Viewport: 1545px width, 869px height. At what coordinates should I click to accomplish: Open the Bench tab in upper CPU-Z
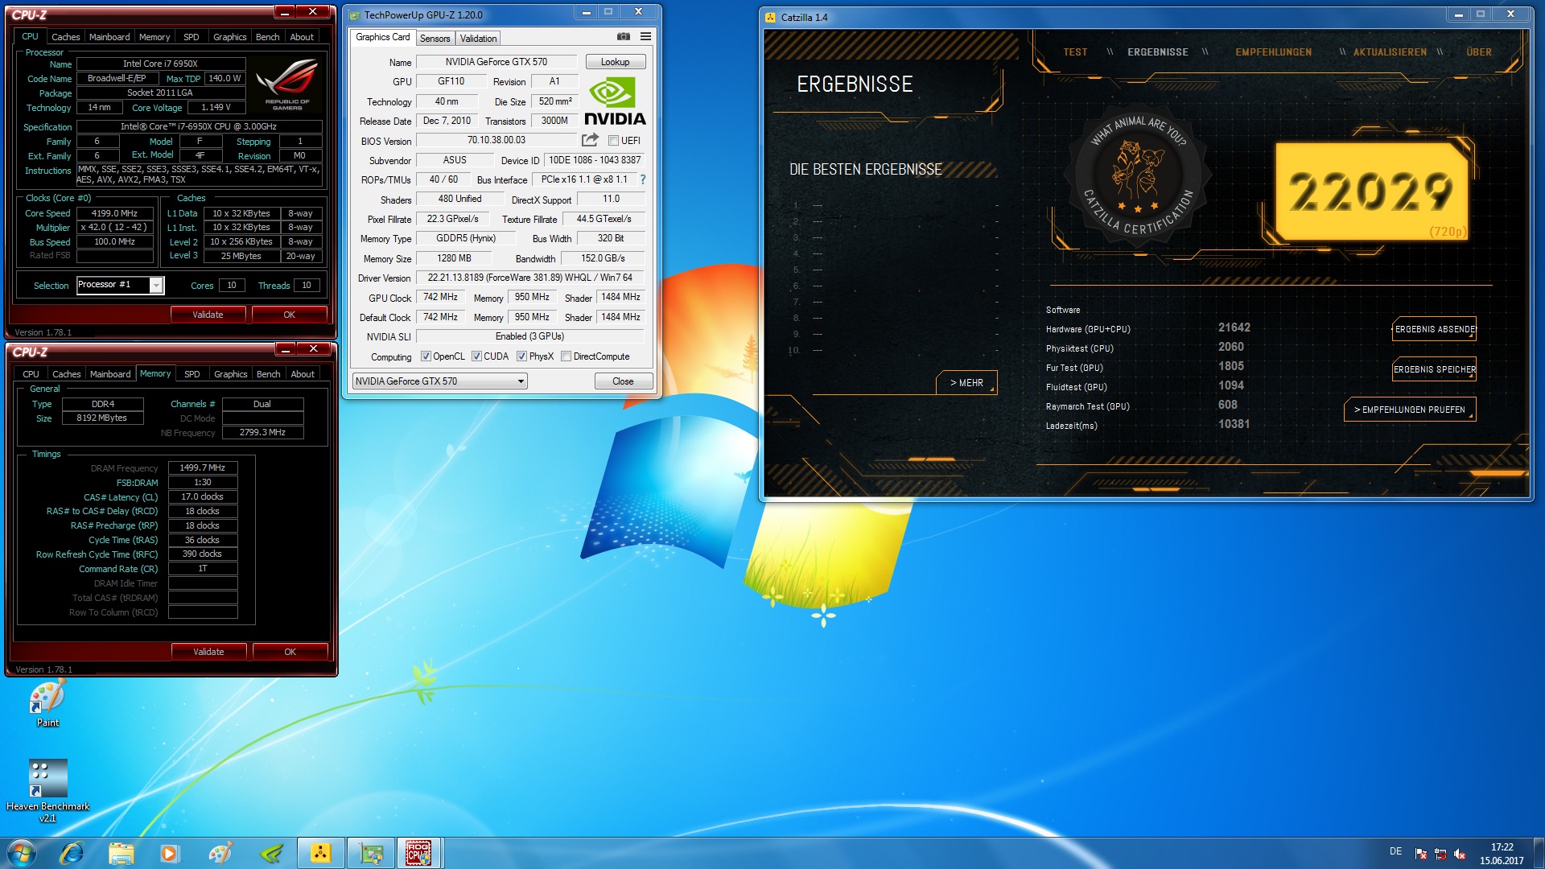click(267, 37)
